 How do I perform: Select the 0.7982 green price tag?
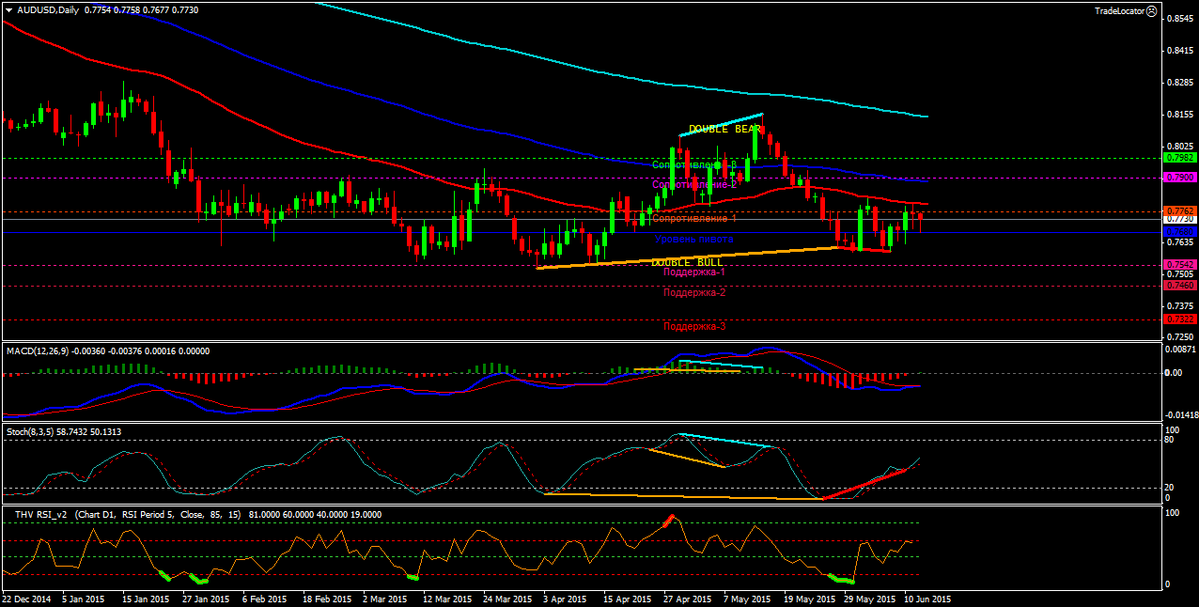click(1179, 159)
